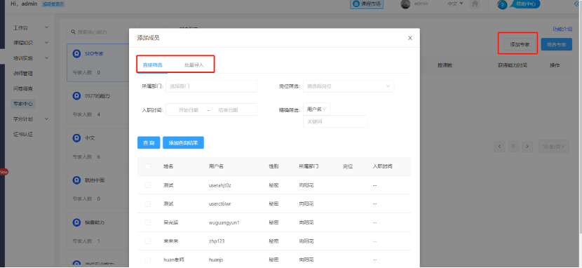Expand the 学分计划 sidebar chevron
The image size is (582, 268).
point(46,119)
